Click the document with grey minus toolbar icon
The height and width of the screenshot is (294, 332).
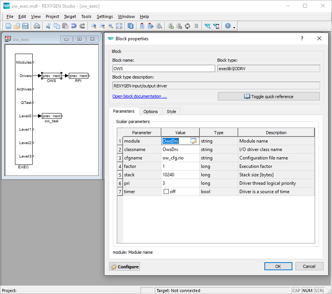click(179, 26)
